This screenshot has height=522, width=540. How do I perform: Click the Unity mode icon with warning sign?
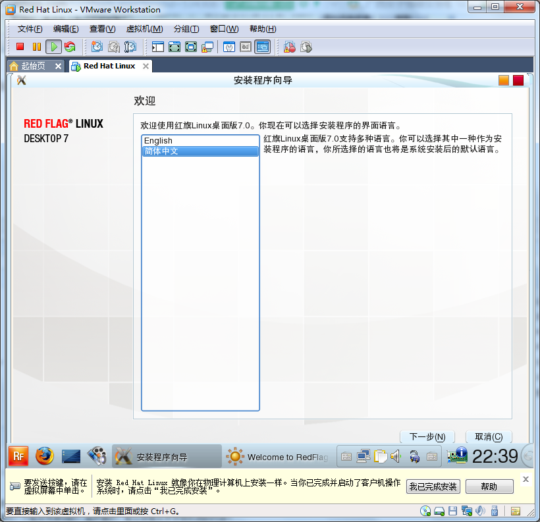[x=207, y=47]
